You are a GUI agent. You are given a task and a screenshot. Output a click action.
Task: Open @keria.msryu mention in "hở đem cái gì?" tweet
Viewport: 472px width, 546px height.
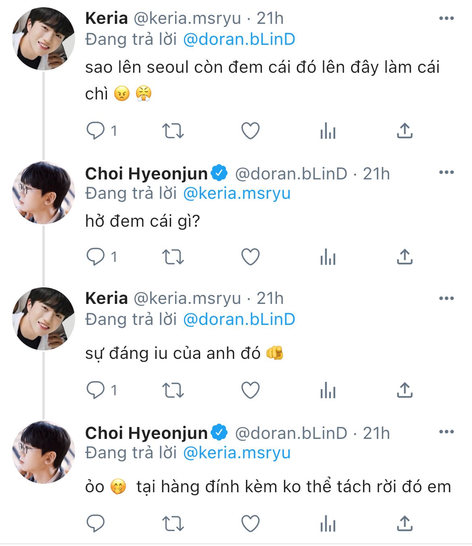coord(237,193)
